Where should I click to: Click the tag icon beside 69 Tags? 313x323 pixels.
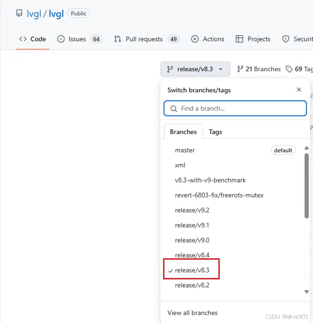(x=289, y=69)
